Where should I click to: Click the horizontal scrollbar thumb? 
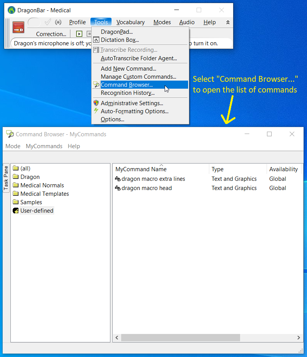(x=180, y=338)
